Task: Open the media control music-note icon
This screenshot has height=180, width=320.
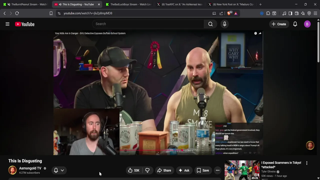Action: (284, 13)
